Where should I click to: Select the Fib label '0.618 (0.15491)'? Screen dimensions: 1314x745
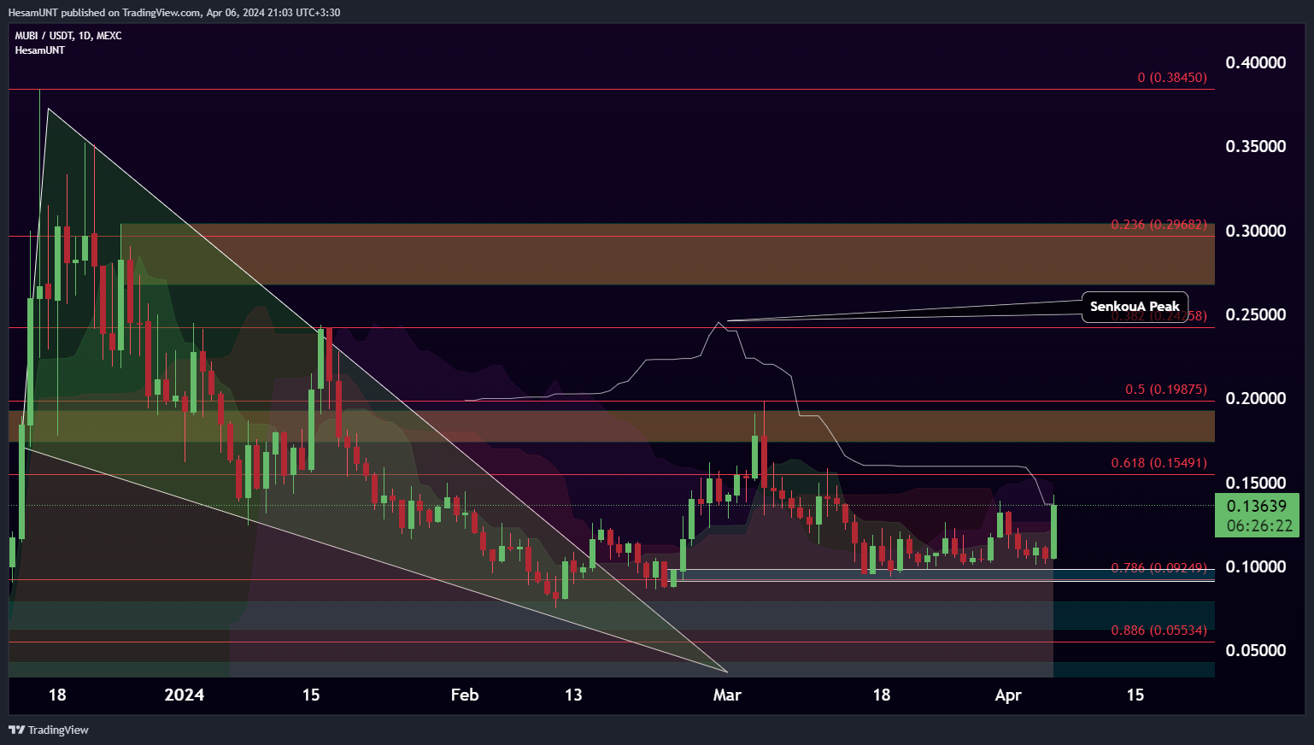1159,463
